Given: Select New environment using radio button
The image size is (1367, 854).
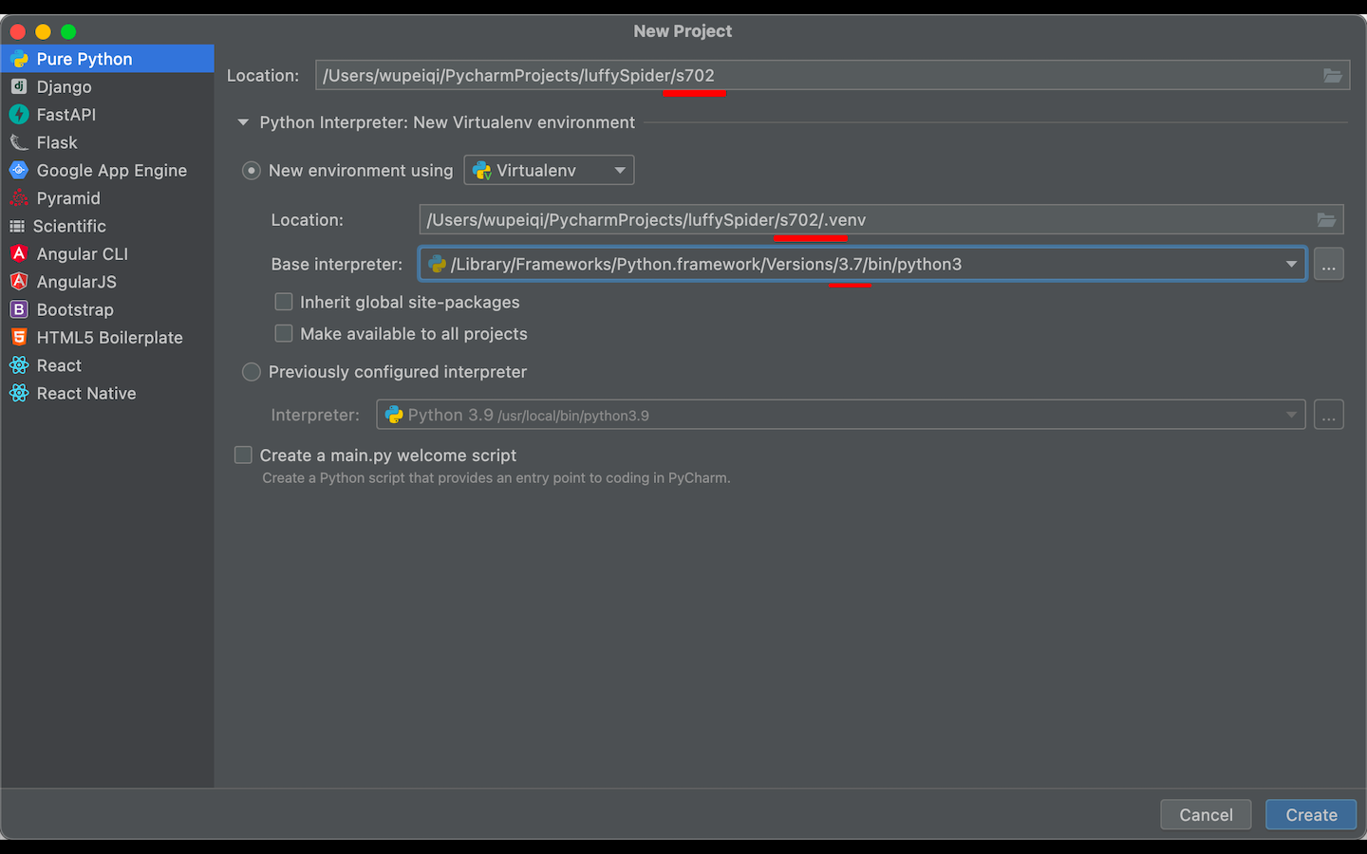Looking at the screenshot, I should (252, 171).
